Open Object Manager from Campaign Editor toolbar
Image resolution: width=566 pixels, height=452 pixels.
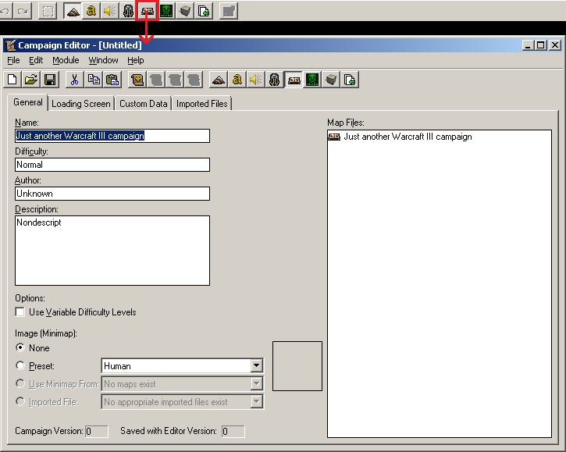(331, 80)
